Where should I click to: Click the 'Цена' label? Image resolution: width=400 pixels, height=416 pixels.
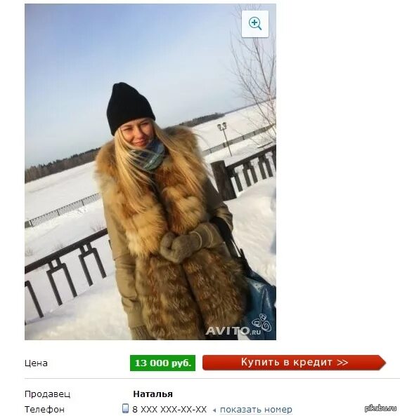click(x=36, y=363)
